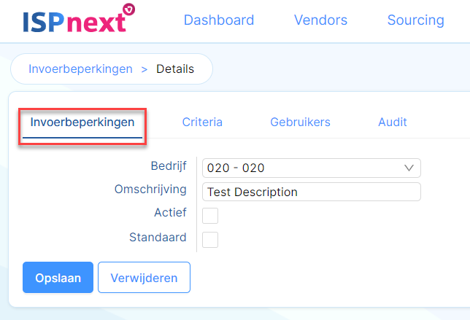Click the Bedrijf field label

pos(169,165)
